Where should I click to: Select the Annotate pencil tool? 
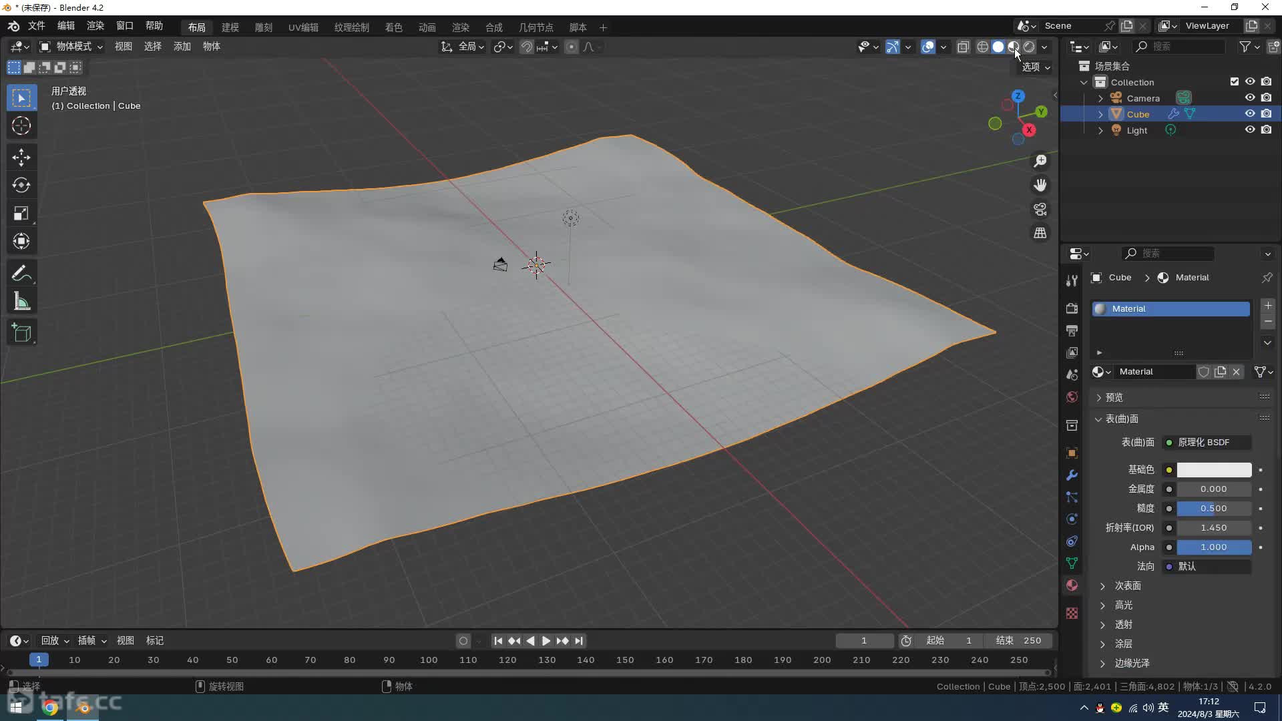tap(21, 273)
